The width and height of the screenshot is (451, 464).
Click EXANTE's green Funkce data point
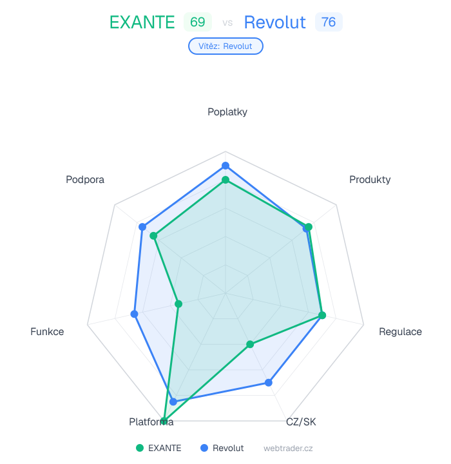[x=178, y=304]
